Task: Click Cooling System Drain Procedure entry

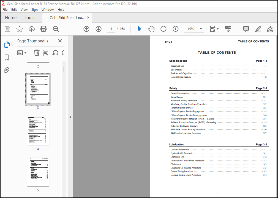Action: [186, 175]
